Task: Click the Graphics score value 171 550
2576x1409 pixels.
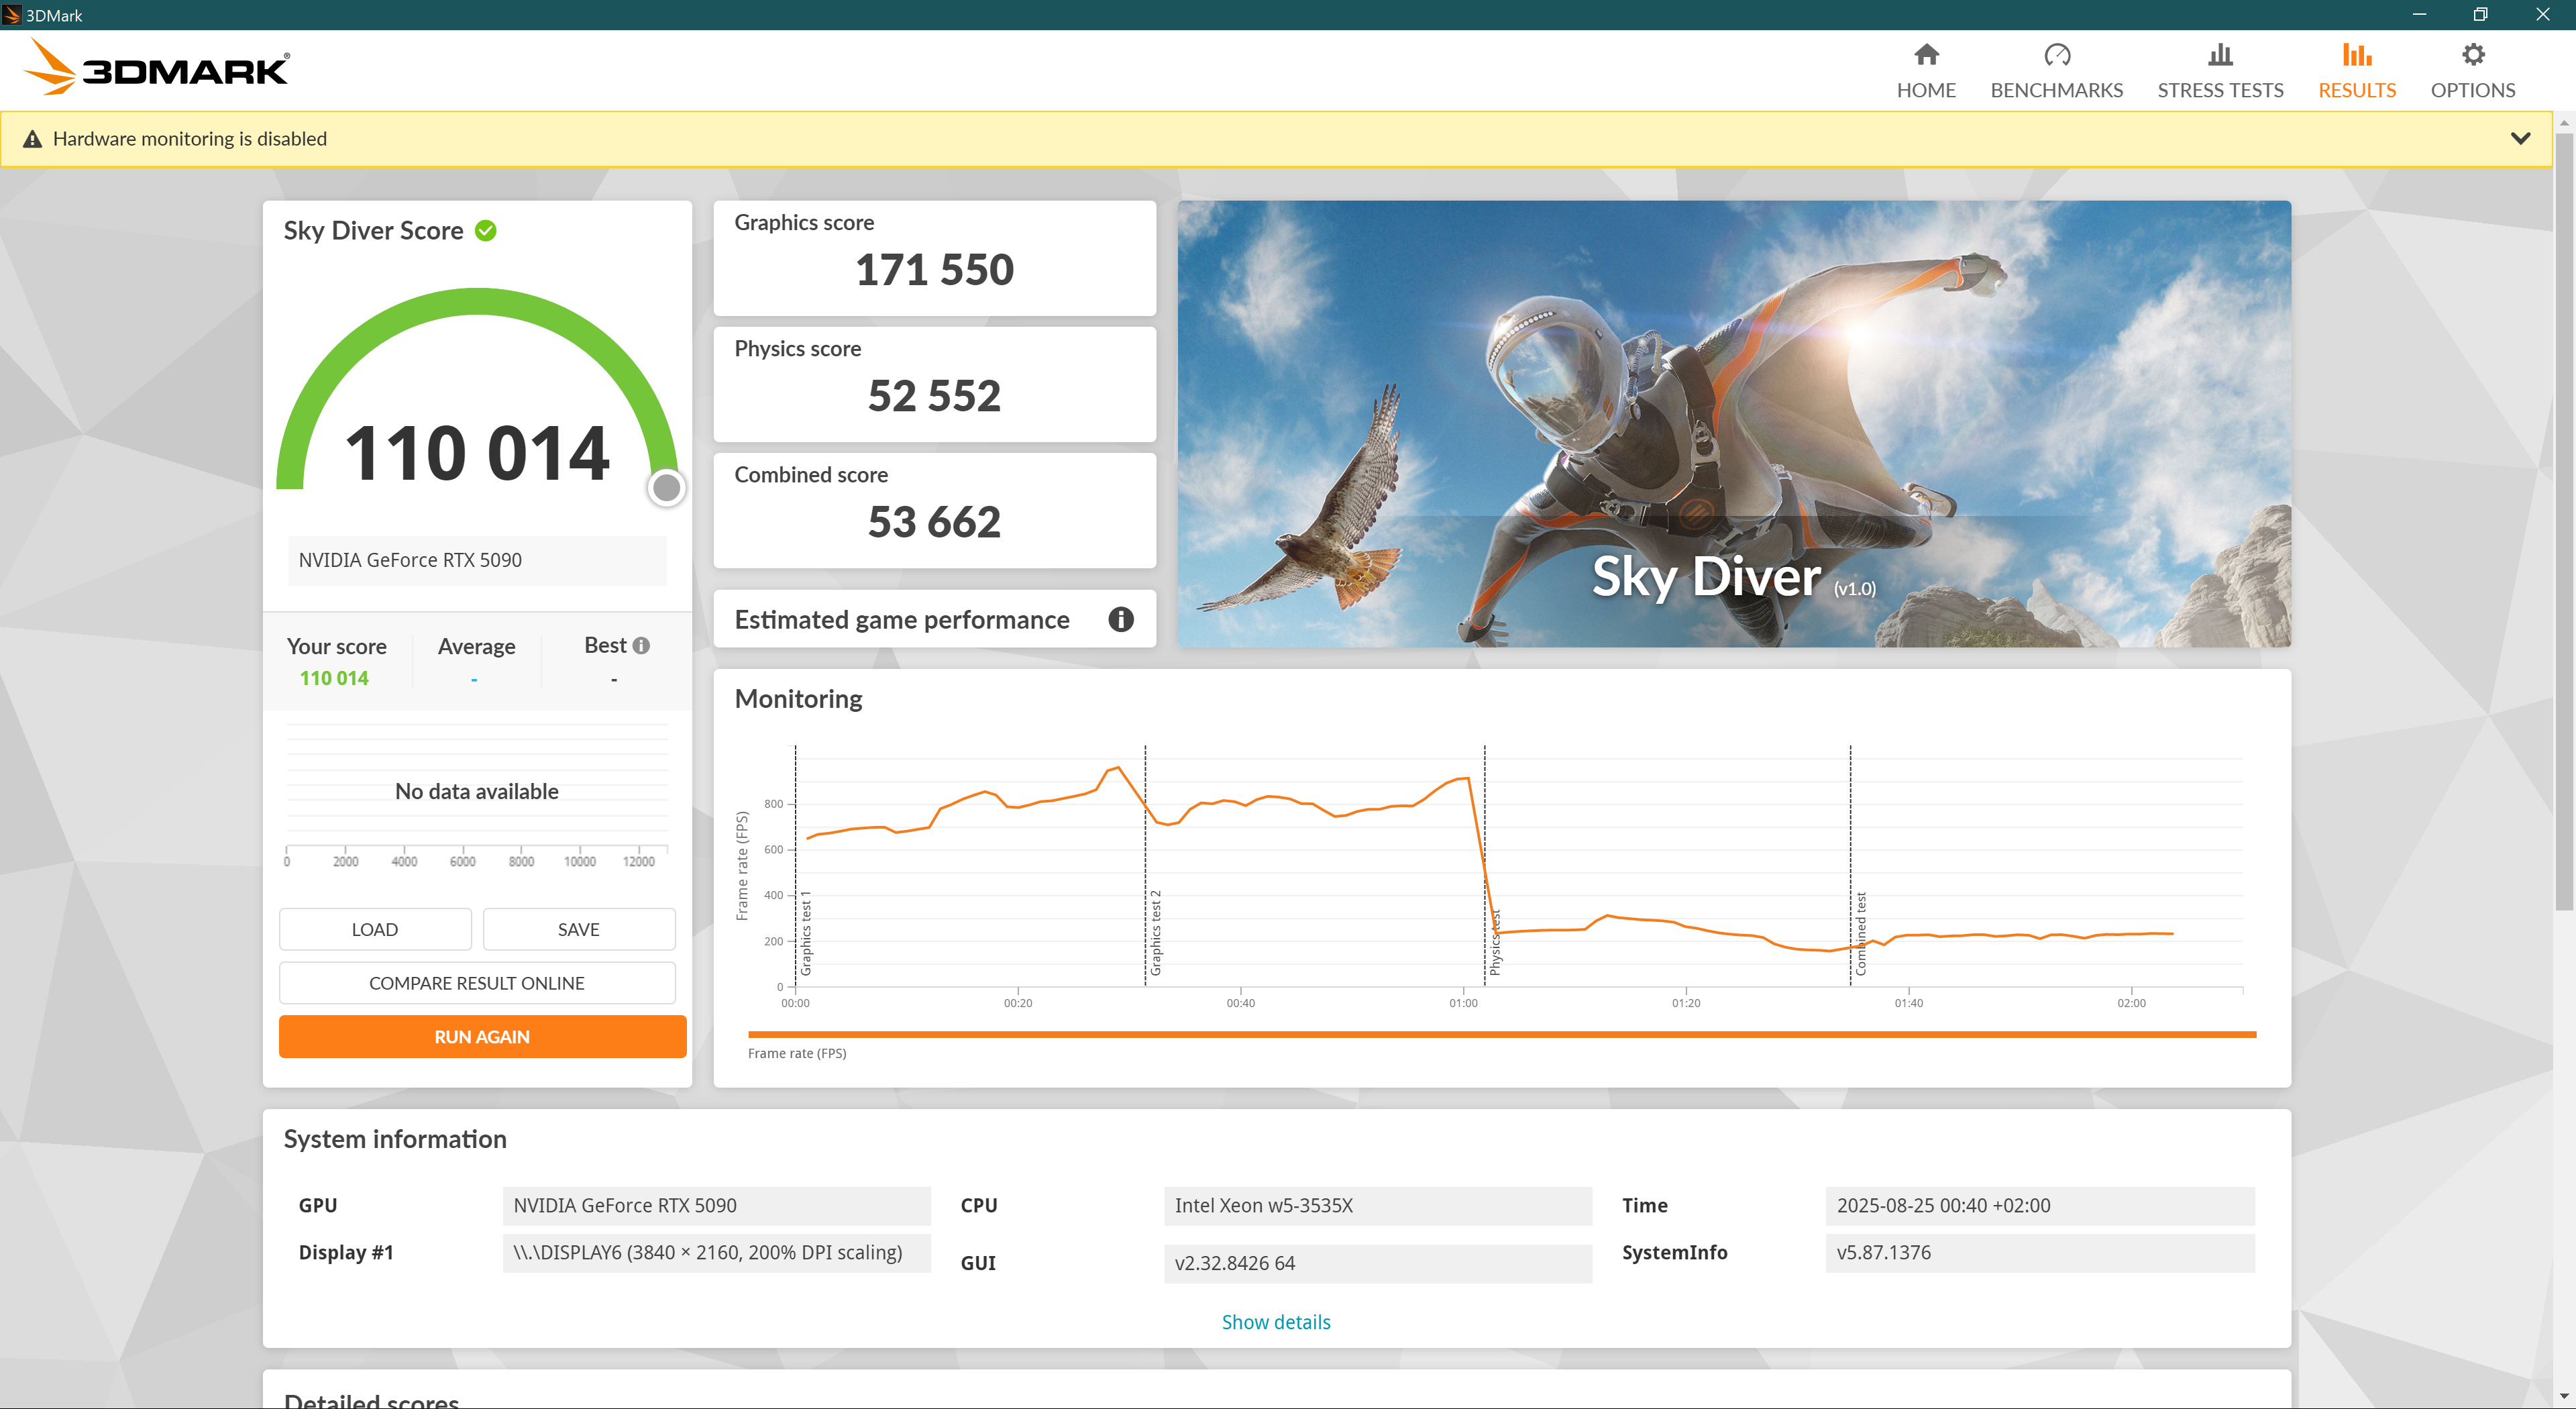Action: point(934,270)
